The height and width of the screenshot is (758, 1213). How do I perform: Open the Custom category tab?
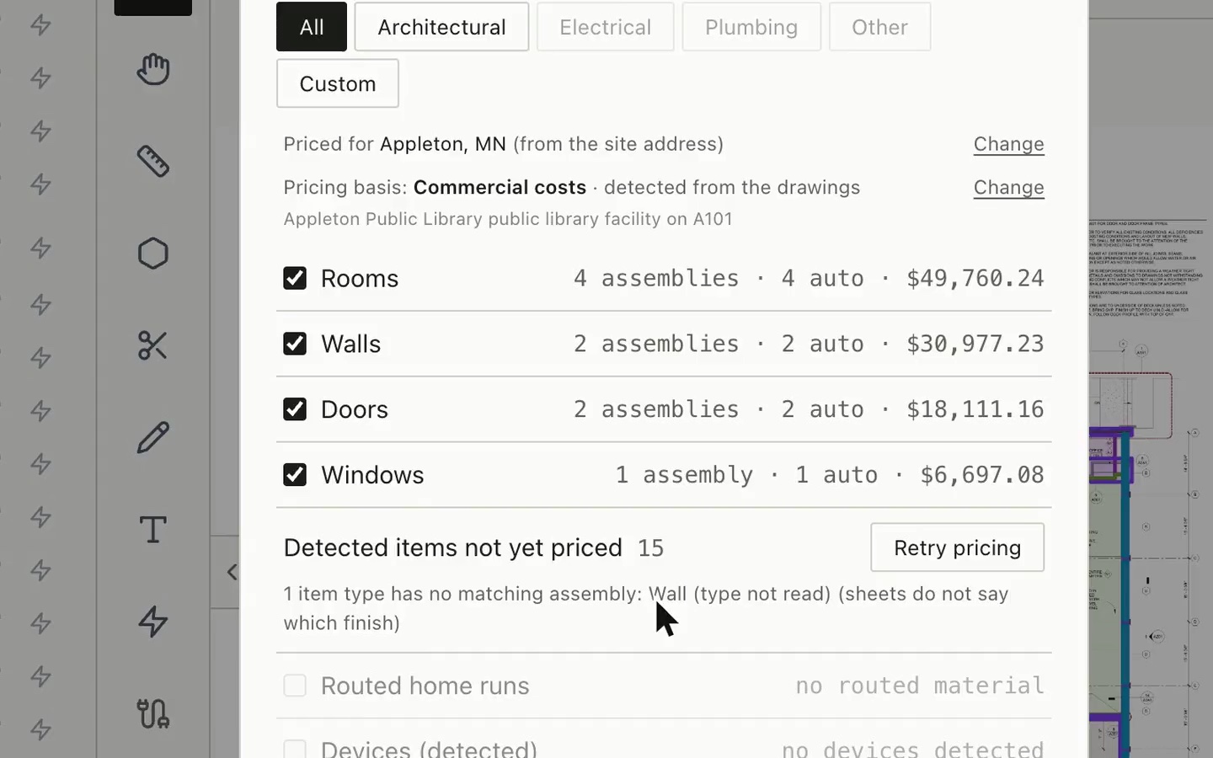pyautogui.click(x=338, y=83)
